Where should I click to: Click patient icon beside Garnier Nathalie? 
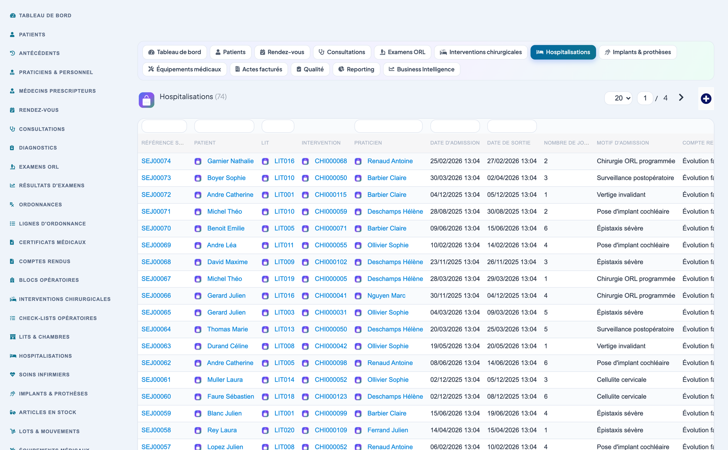[x=198, y=161]
